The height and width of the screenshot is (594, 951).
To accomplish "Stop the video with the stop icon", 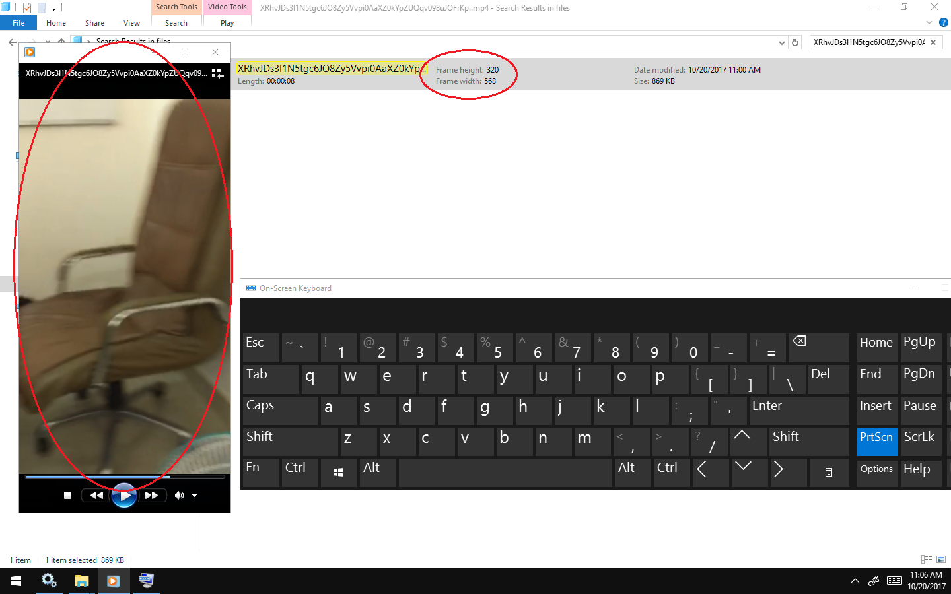I will point(67,495).
